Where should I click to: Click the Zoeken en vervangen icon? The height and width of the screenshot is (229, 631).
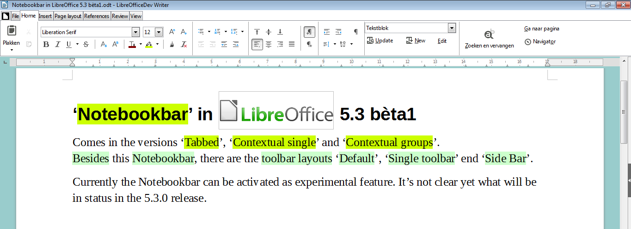click(x=490, y=34)
